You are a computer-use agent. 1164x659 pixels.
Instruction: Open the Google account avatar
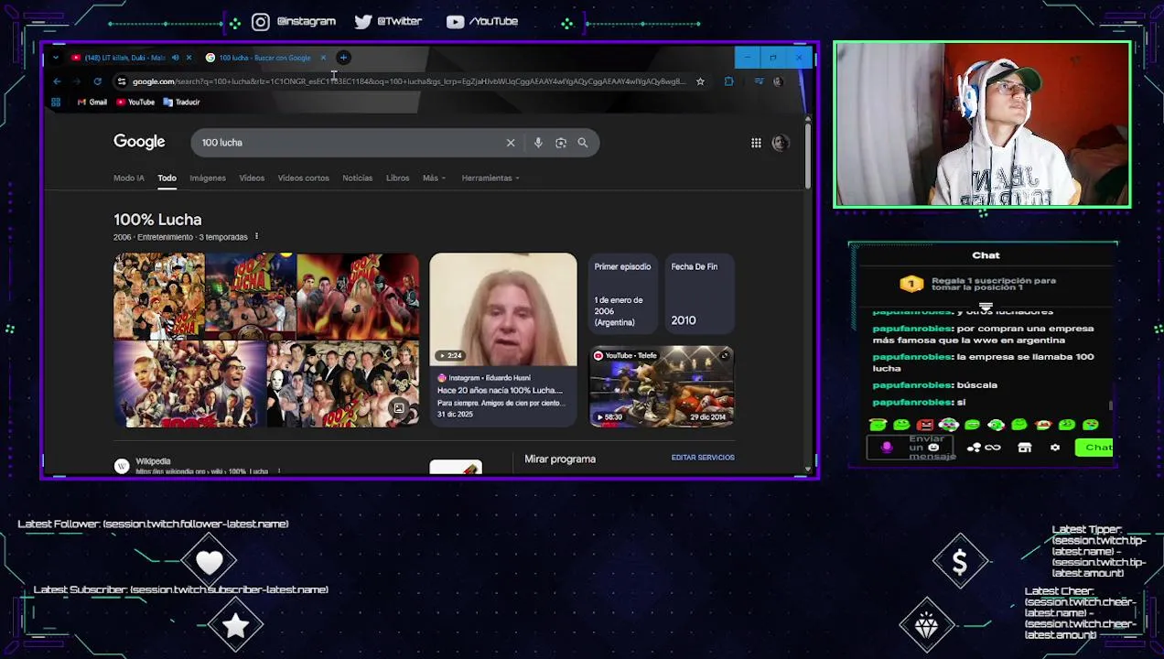tap(780, 143)
